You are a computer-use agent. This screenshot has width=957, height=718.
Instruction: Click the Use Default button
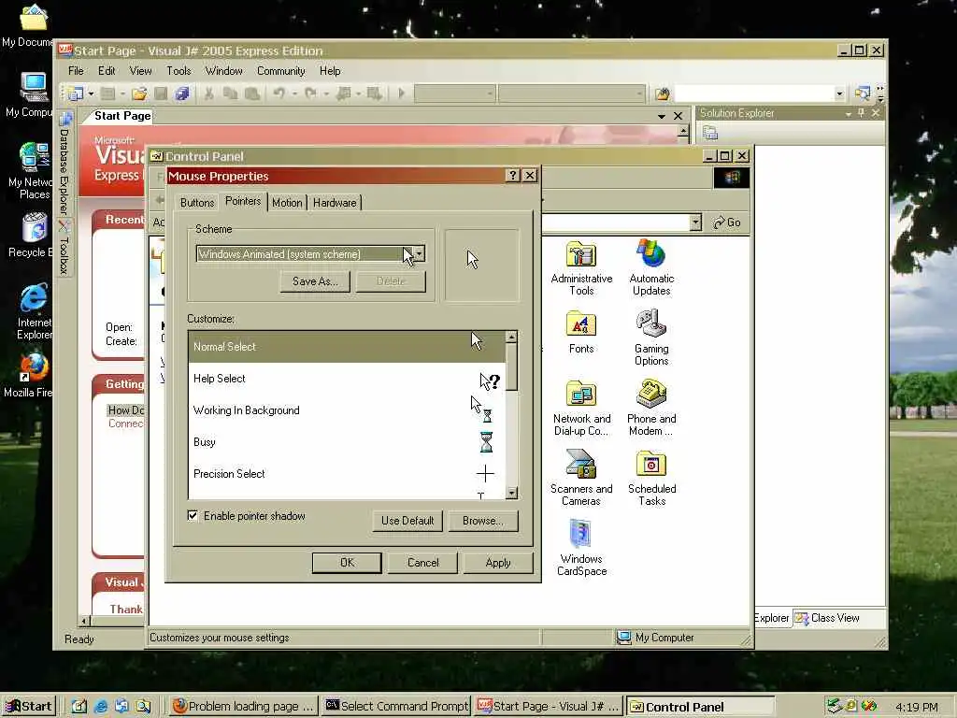click(x=407, y=521)
